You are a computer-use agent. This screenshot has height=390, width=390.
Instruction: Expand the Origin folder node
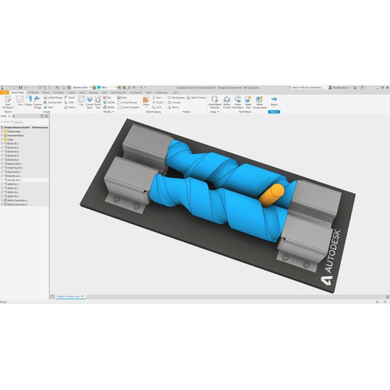coord(2,139)
